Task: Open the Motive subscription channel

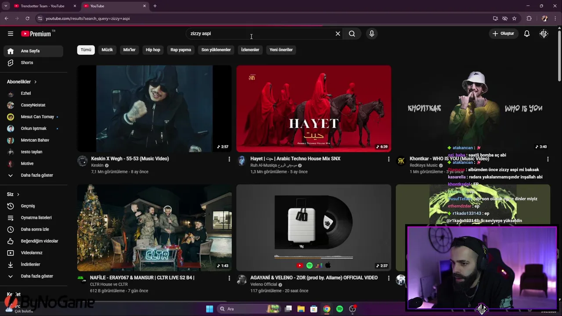Action: pyautogui.click(x=33, y=164)
